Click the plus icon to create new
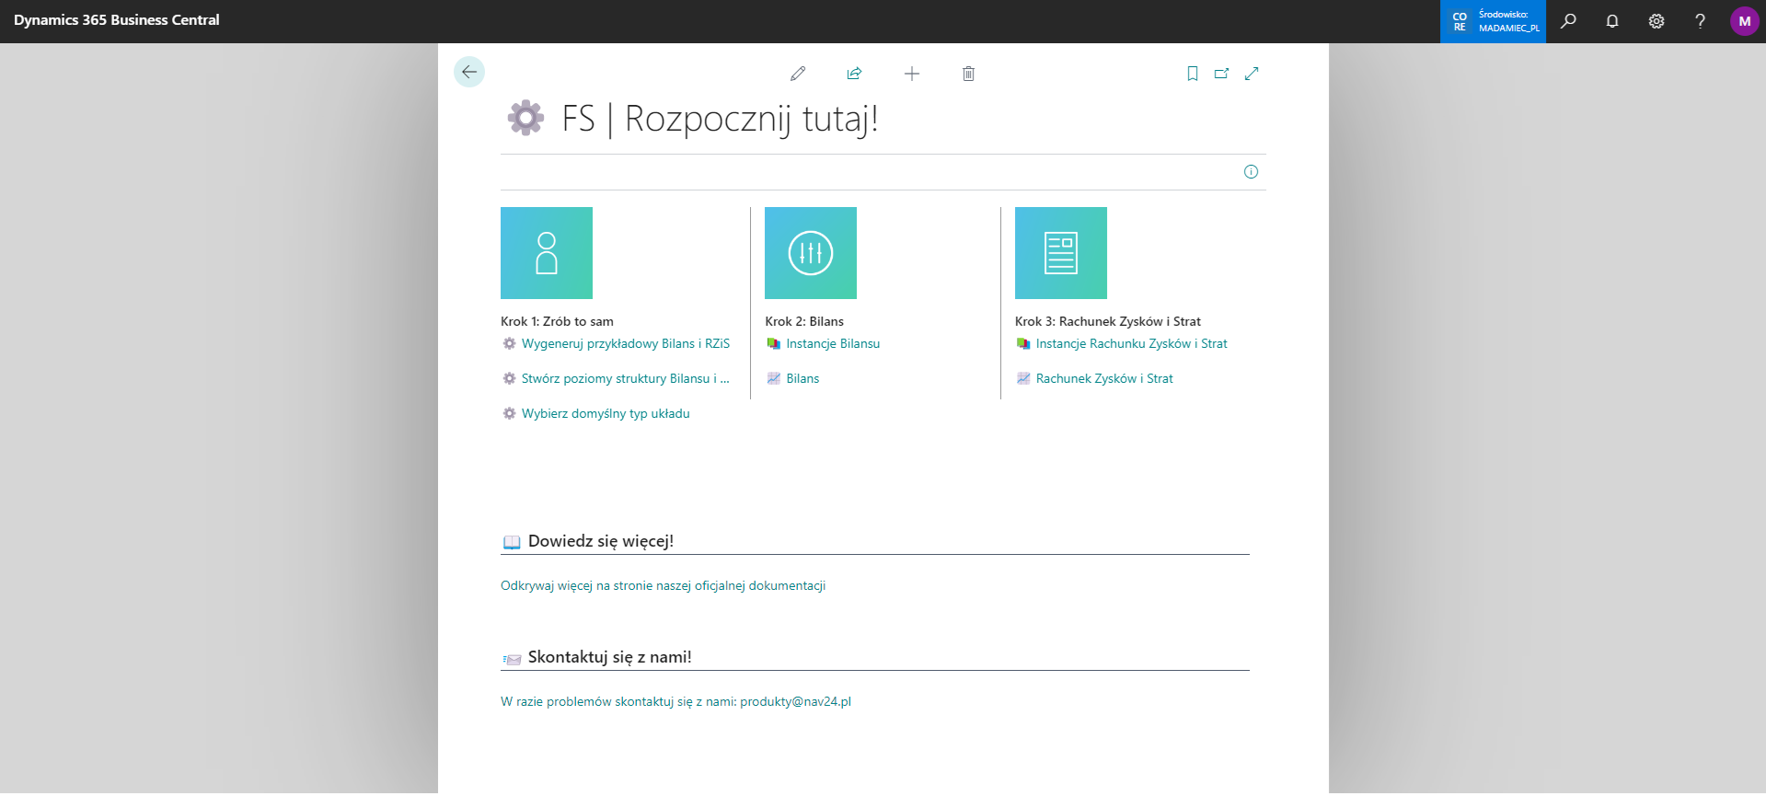This screenshot has width=1766, height=796. tap(912, 74)
